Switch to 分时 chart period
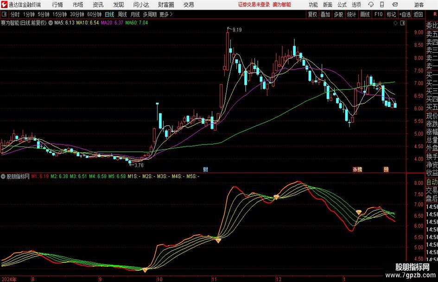This screenshot has height=282, width=438. point(15,14)
